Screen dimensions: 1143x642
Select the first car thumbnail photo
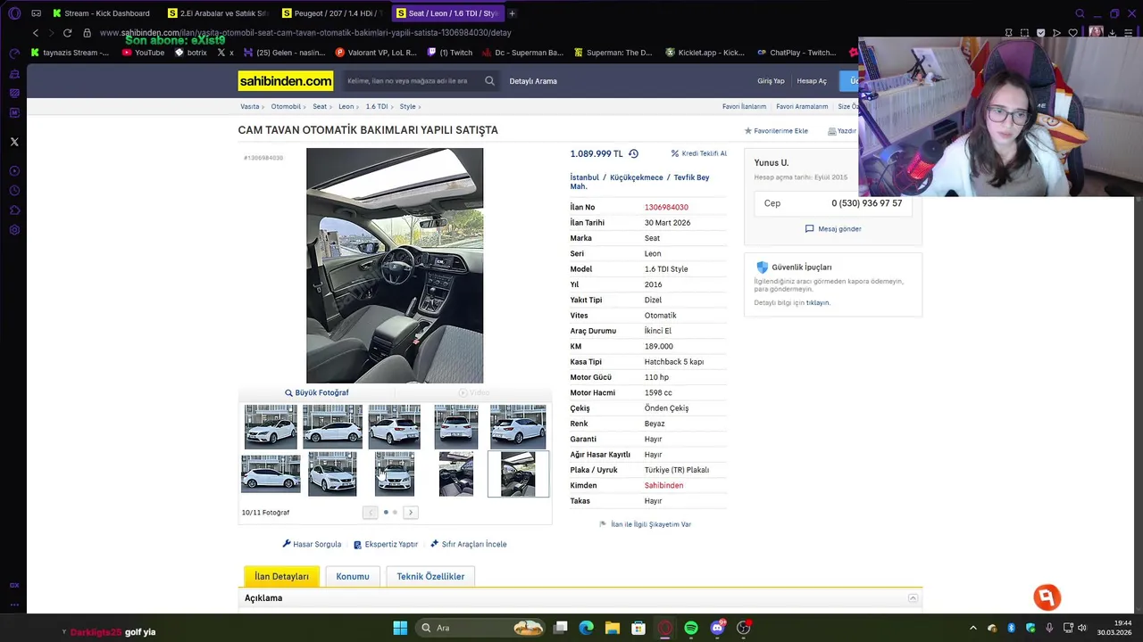coord(271,426)
